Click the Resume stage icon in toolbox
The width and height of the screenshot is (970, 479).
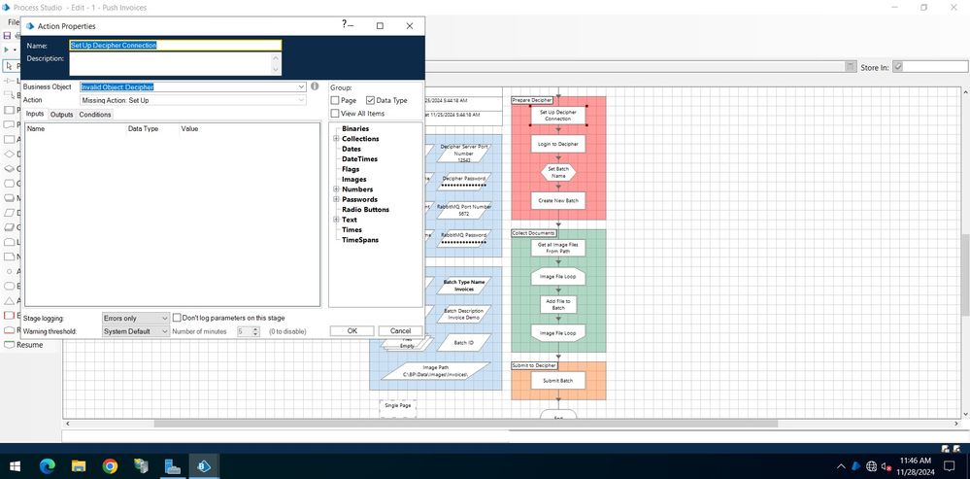pyautogui.click(x=9, y=344)
